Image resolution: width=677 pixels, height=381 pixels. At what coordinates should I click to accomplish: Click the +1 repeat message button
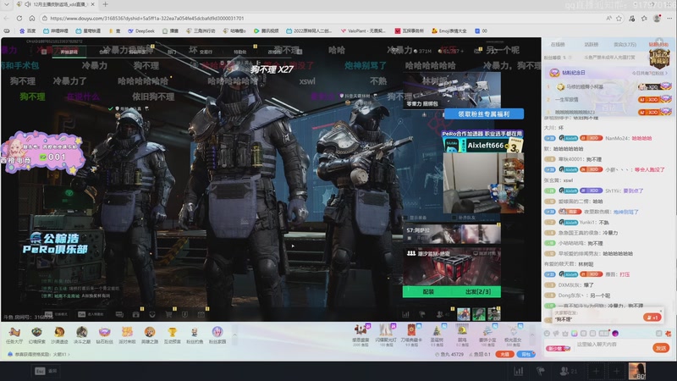(652, 317)
